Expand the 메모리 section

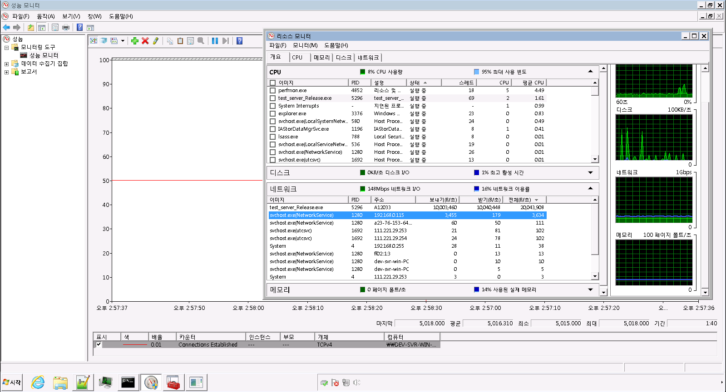pyautogui.click(x=590, y=289)
